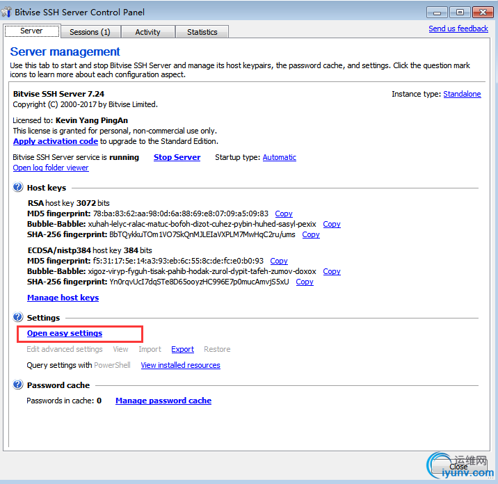Click the grayed 'Import' settings text
Image resolution: width=498 pixels, height=484 pixels.
[x=150, y=349]
